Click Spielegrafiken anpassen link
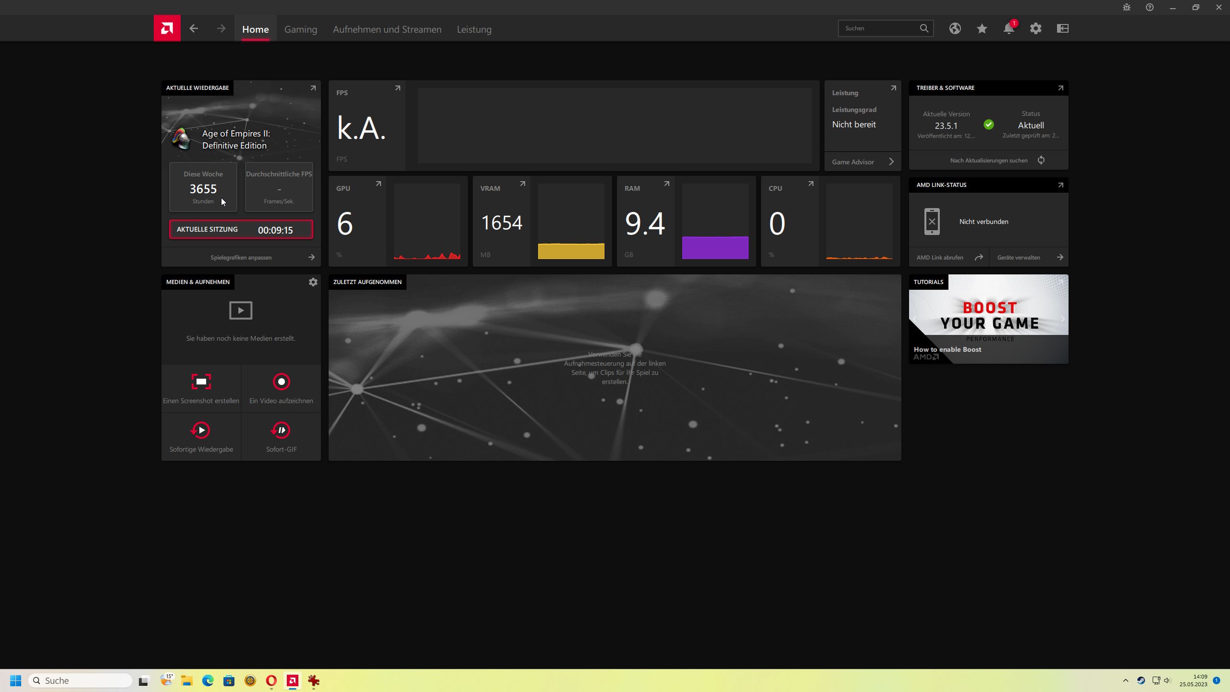The image size is (1230, 692). pyautogui.click(x=241, y=258)
